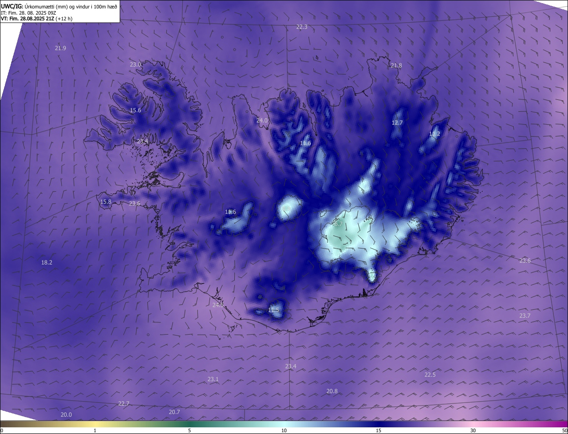Viewport: 568px width, 434px height.
Task: Click the 22.7 value label
Action: tap(124, 404)
